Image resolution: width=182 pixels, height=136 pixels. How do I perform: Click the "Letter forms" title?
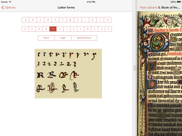(x=66, y=7)
